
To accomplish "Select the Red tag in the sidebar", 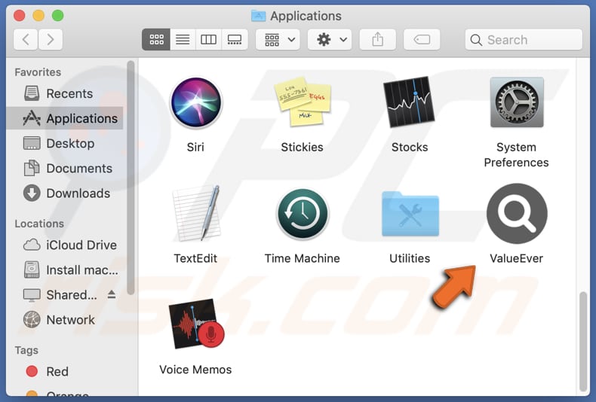I will tap(65, 371).
